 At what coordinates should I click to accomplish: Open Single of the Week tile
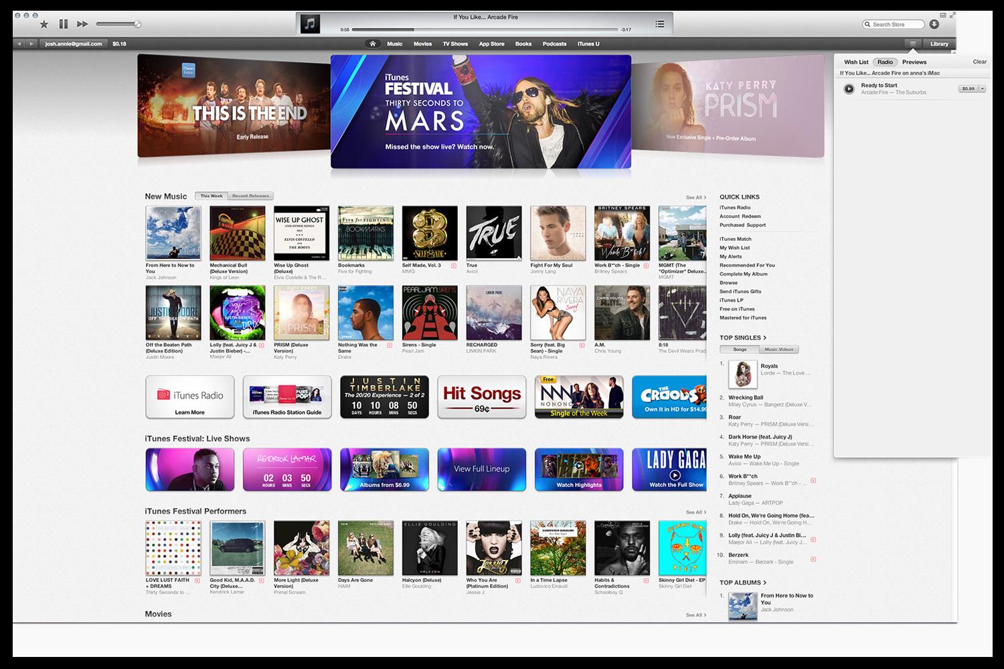tap(579, 397)
